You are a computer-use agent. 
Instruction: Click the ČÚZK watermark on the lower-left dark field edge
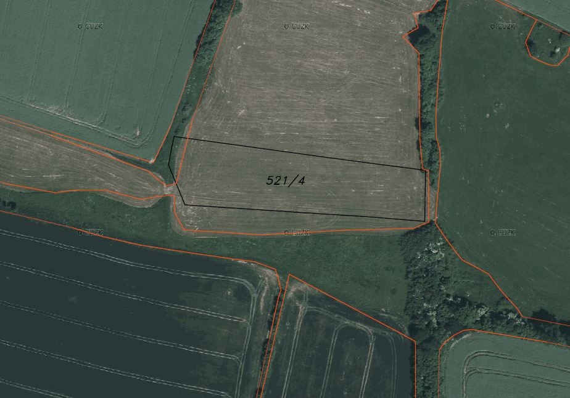(x=91, y=232)
